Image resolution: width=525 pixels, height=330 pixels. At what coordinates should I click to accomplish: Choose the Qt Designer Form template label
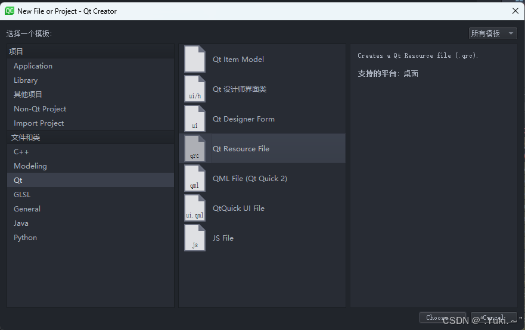tap(244, 119)
